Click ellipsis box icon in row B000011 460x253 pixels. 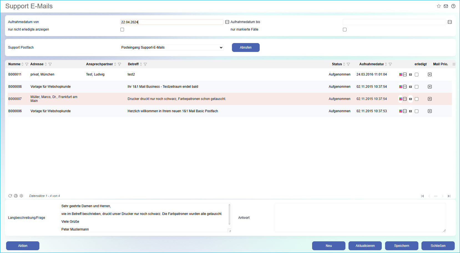pyautogui.click(x=405, y=74)
